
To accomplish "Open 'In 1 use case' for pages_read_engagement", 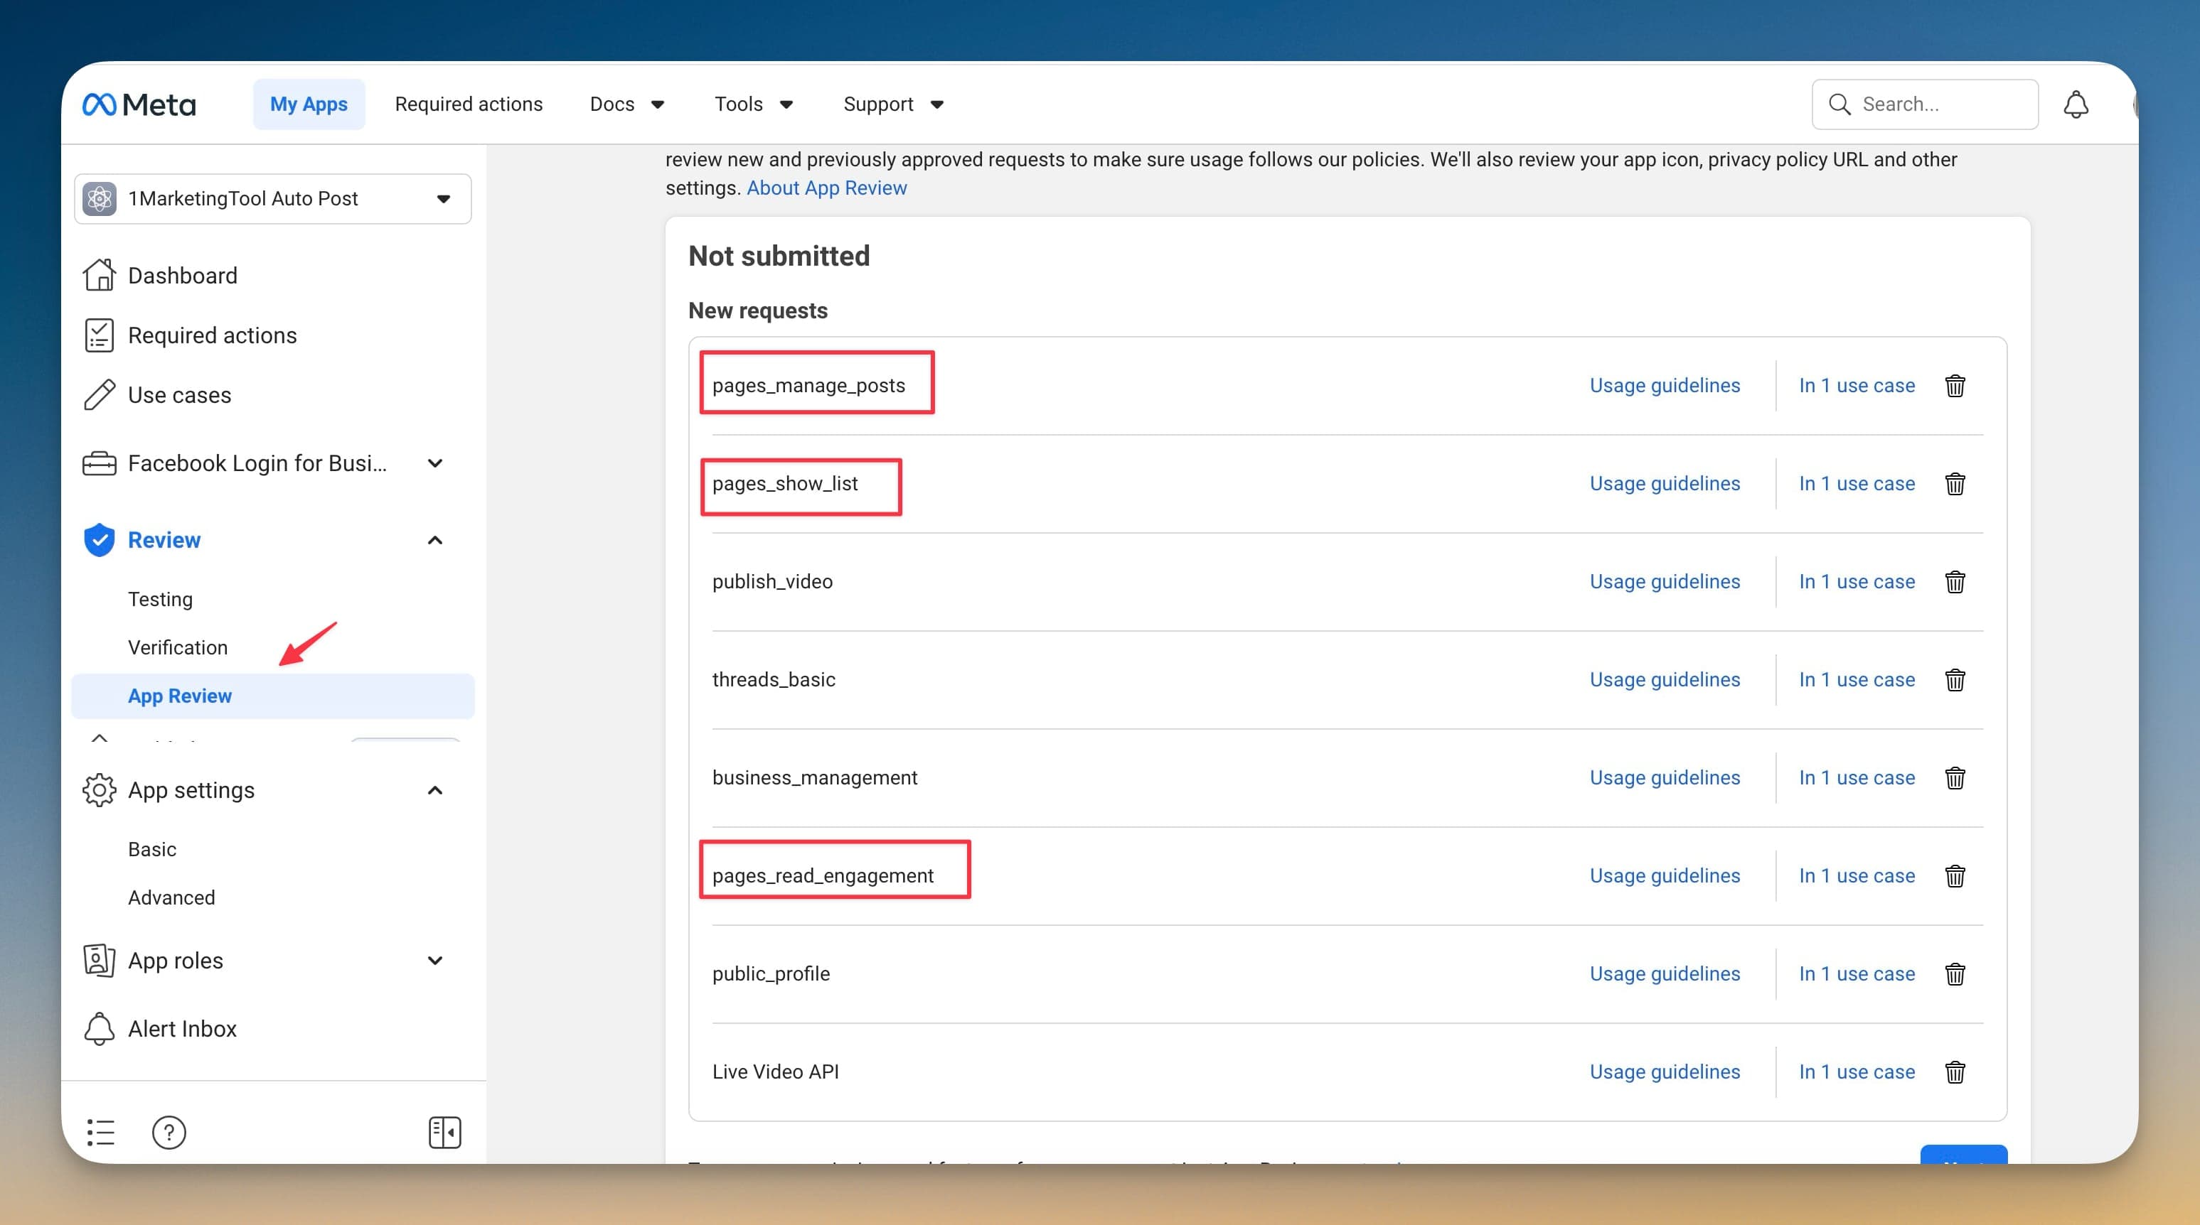I will click(x=1857, y=876).
